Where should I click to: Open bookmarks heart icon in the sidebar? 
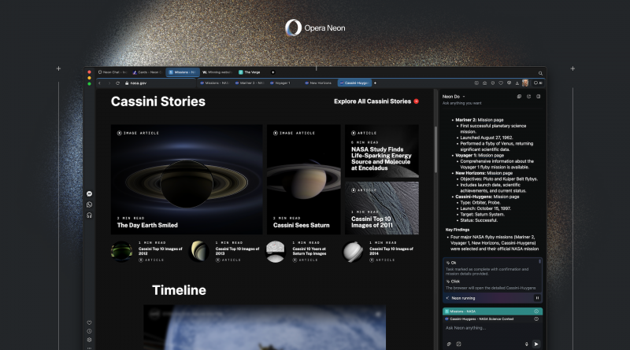[x=90, y=322]
